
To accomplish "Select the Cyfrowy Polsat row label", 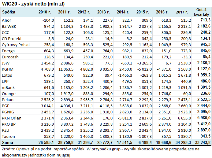I will (x=16, y=45).
